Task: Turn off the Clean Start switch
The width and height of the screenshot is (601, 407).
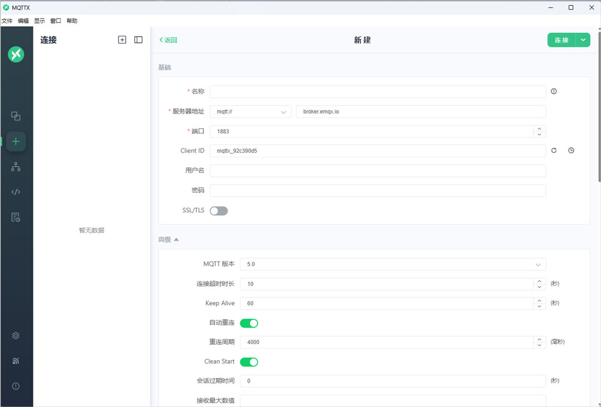Action: (x=249, y=362)
